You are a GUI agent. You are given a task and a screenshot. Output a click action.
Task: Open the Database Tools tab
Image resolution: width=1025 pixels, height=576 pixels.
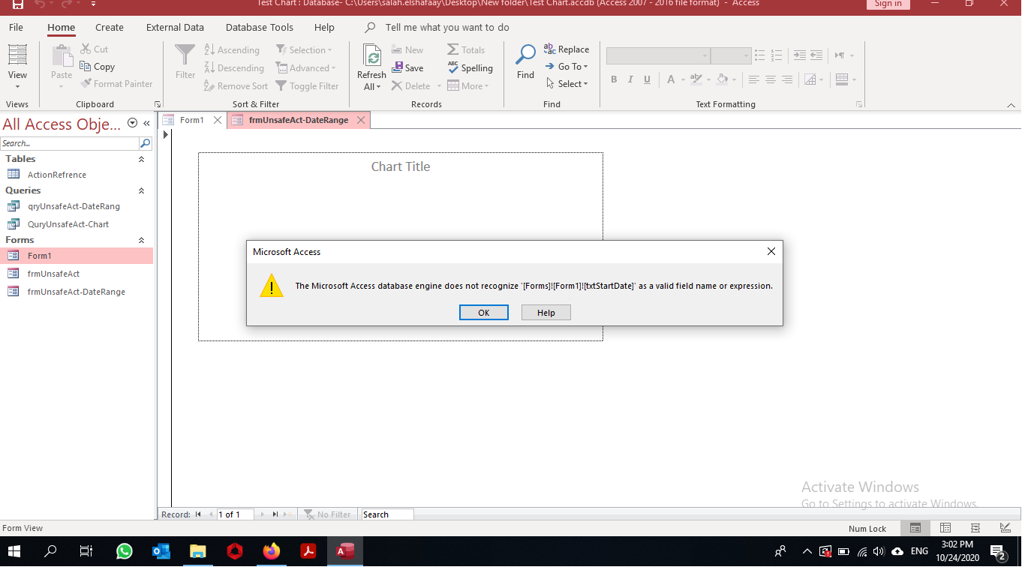pos(260,27)
